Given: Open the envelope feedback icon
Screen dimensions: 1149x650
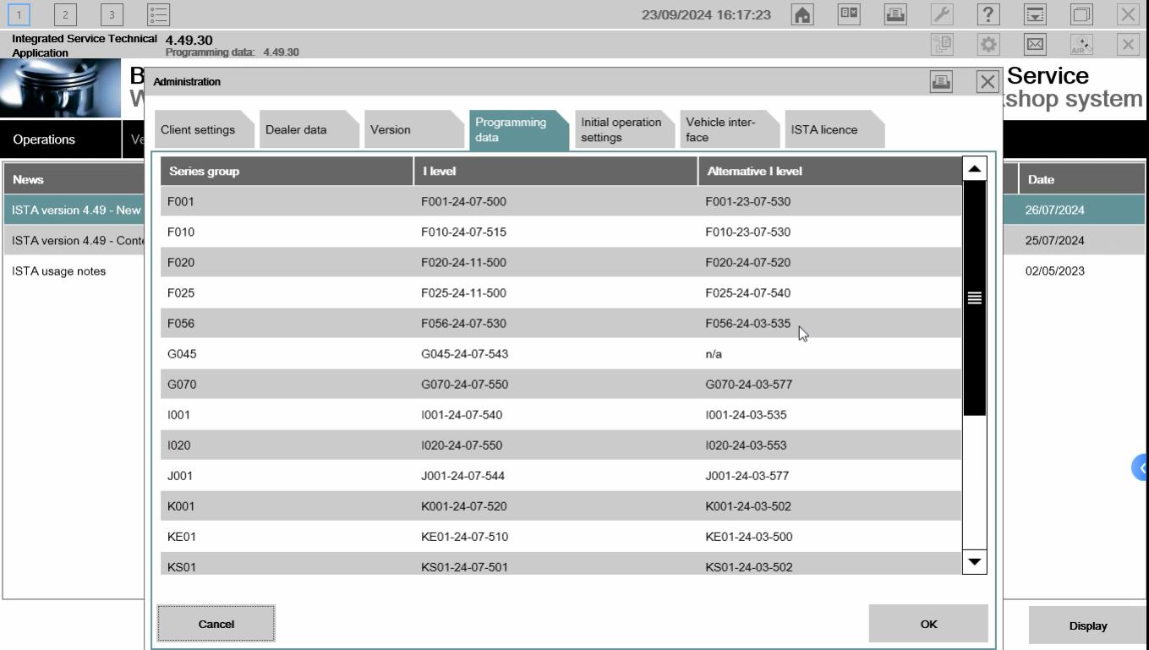Looking at the screenshot, I should [1035, 44].
